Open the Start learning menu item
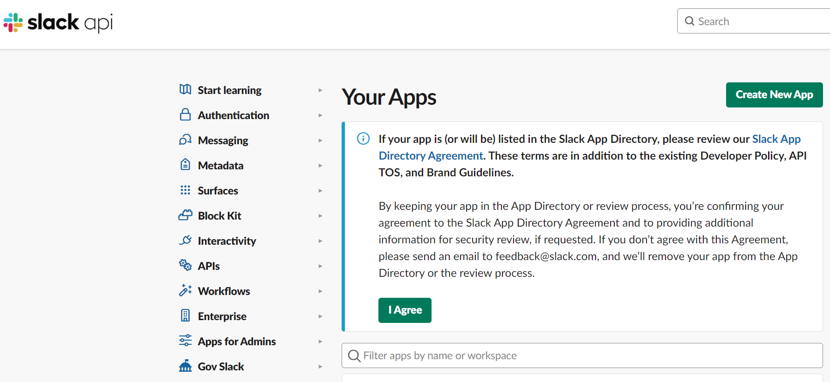830x382 pixels. 229,90
